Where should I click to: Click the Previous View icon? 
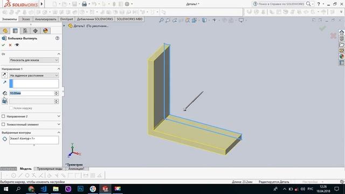click(x=175, y=20)
